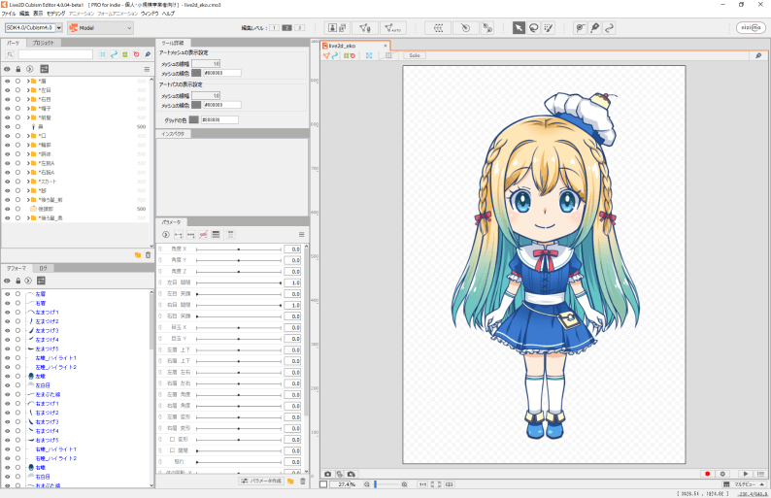
Task: Run the AUTO mesh generator
Action: (392, 28)
